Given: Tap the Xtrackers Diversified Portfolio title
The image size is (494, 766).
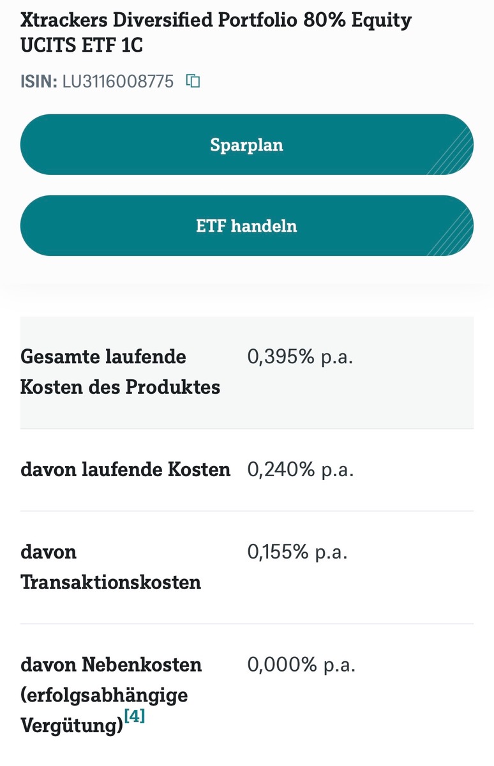Looking at the screenshot, I should pyautogui.click(x=216, y=34).
